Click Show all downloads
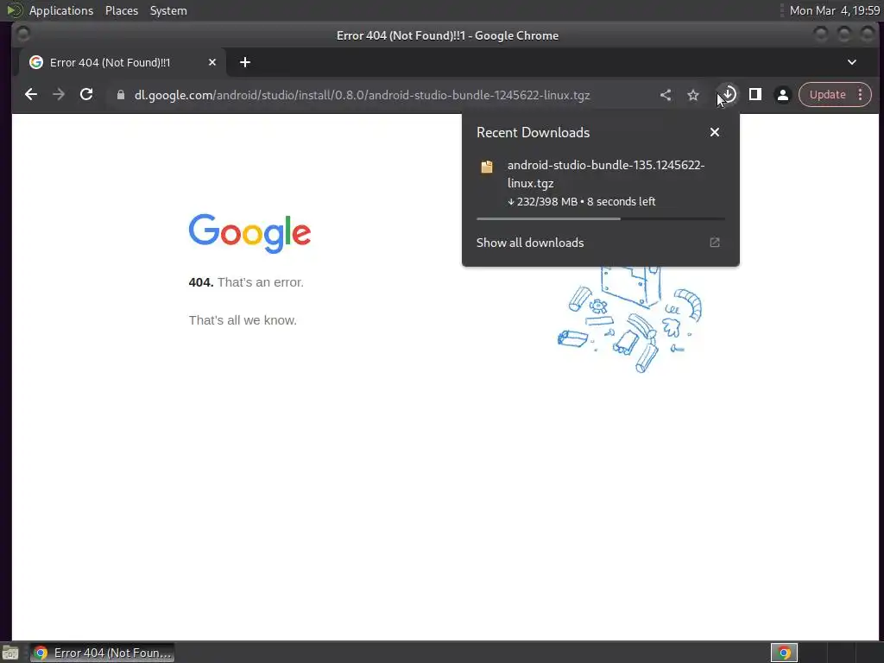Viewport: 884px width, 663px height. 529,243
